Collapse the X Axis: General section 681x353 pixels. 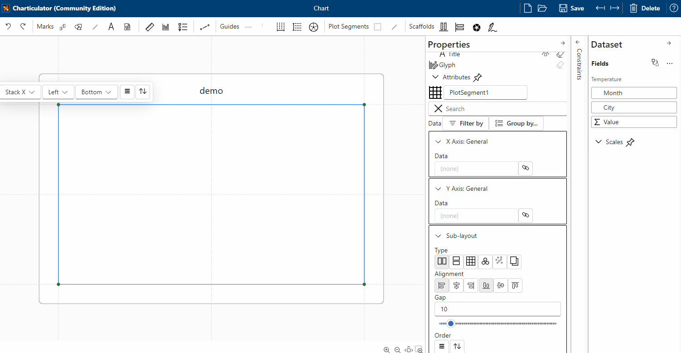438,141
